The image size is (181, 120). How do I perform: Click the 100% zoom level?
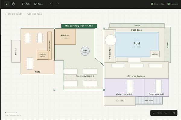point(160,113)
